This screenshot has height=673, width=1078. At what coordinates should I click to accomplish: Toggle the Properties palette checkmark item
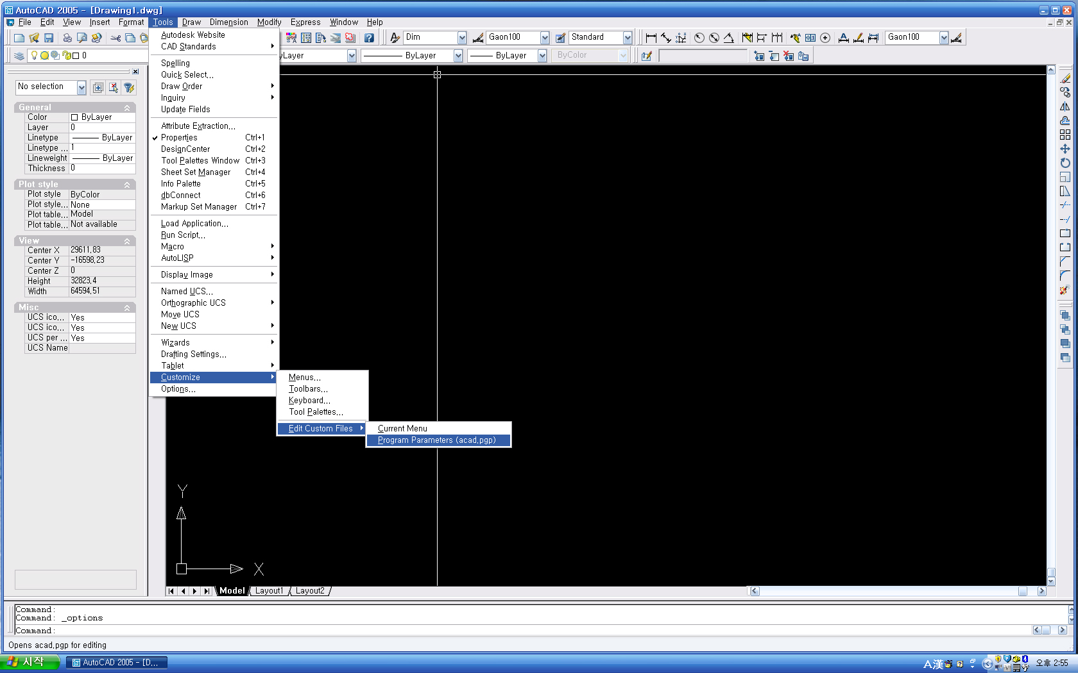(x=179, y=137)
